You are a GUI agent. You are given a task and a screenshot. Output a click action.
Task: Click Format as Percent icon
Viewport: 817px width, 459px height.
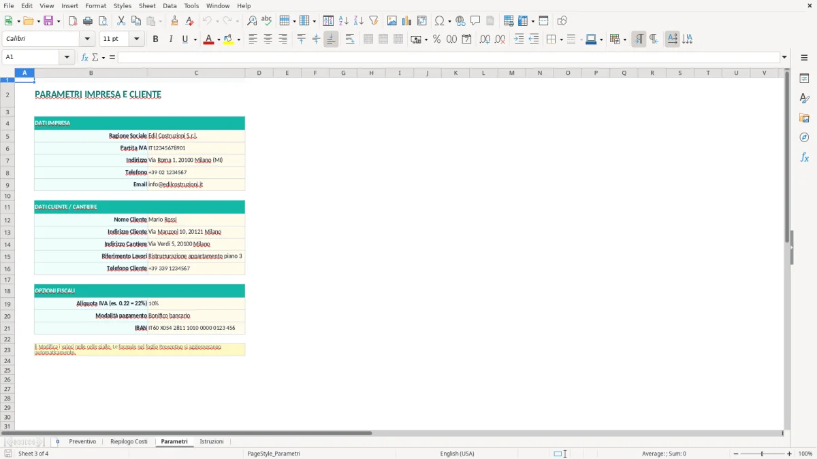[436, 39]
